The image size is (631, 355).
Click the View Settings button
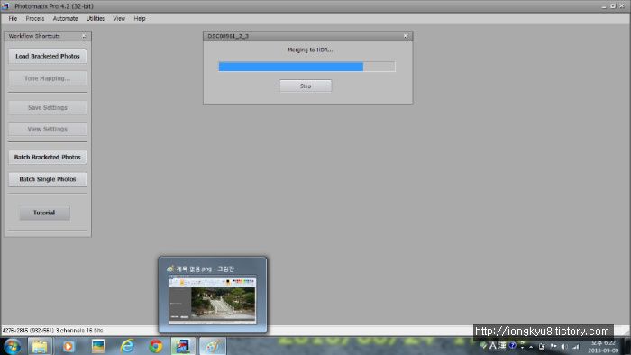click(48, 129)
